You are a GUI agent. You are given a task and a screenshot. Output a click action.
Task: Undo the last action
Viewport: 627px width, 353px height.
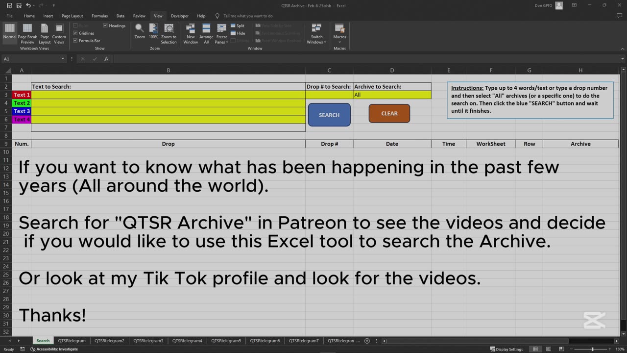(x=28, y=5)
